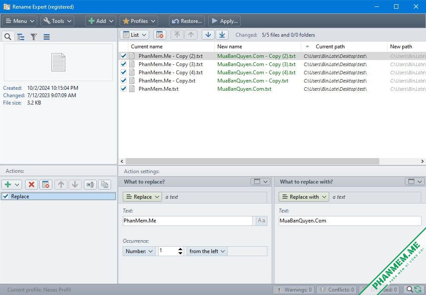Remove all actions icon in Actions toolbar
This screenshot has width=426, height=295.
(46, 185)
